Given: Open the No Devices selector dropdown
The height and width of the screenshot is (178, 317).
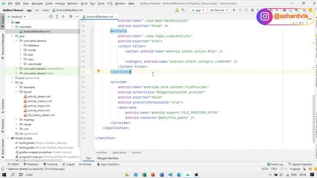Looking at the screenshot, I should point(219,10).
